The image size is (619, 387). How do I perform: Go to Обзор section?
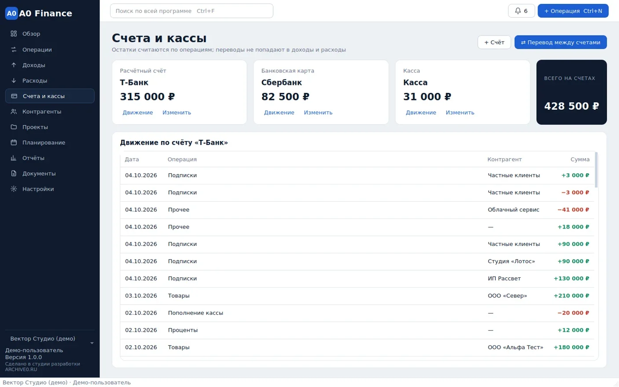[x=50, y=34]
